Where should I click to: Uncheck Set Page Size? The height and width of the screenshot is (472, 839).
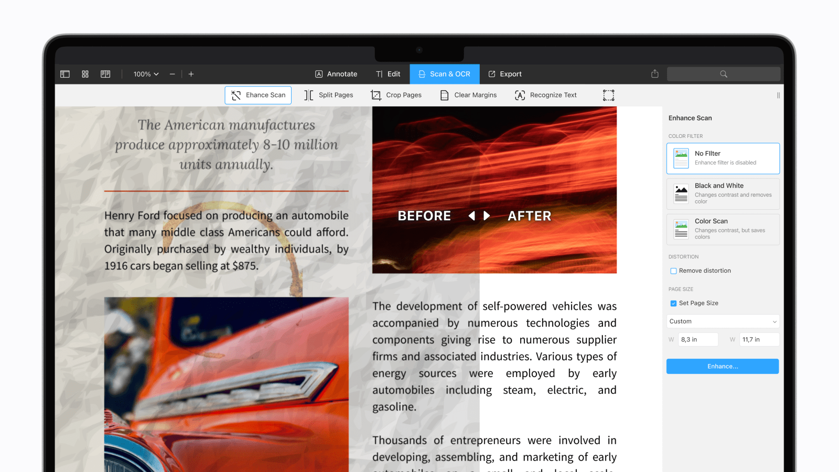673,303
